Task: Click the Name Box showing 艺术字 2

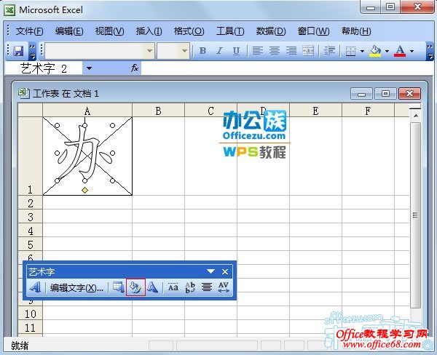Action: click(44, 68)
